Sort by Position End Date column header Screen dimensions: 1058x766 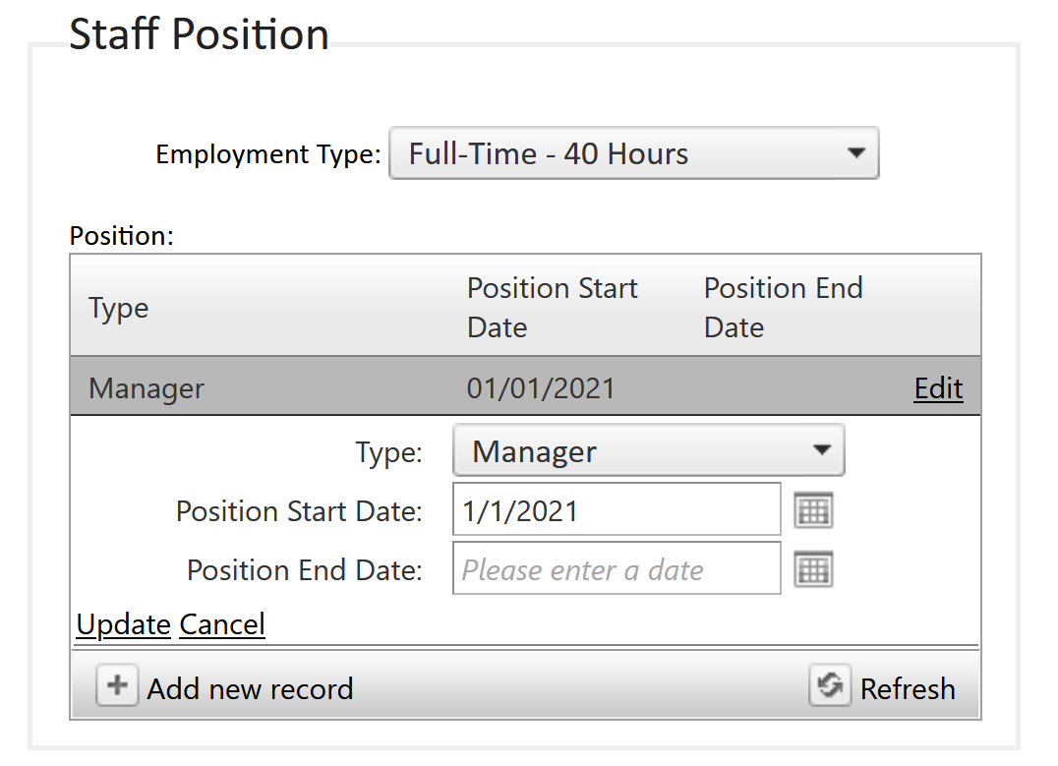[x=784, y=308]
